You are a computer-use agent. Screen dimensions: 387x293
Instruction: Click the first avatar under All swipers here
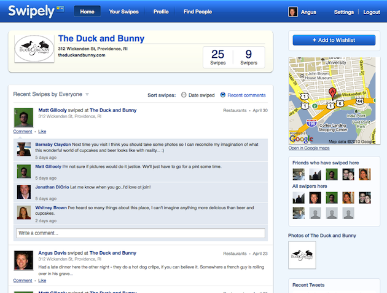pyautogui.click(x=299, y=198)
